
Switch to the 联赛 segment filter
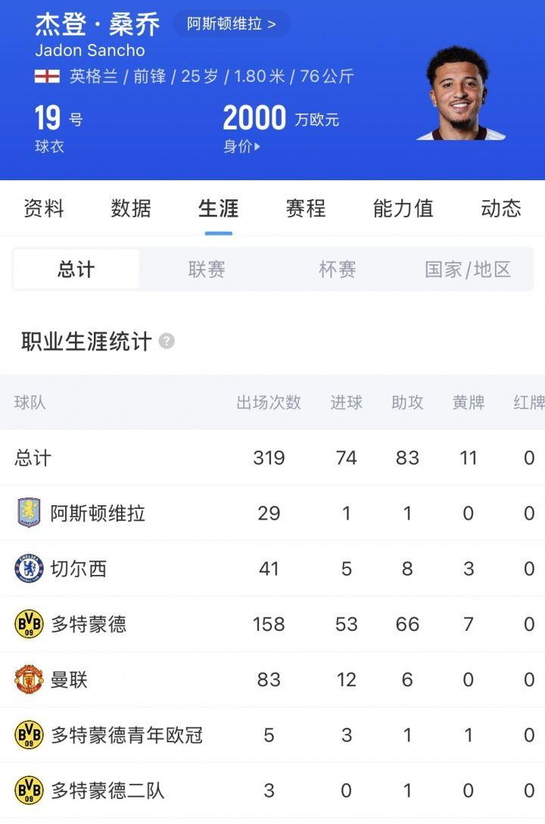[x=207, y=270]
